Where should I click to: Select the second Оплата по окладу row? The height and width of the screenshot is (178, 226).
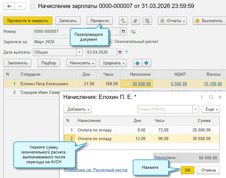click(x=95, y=139)
